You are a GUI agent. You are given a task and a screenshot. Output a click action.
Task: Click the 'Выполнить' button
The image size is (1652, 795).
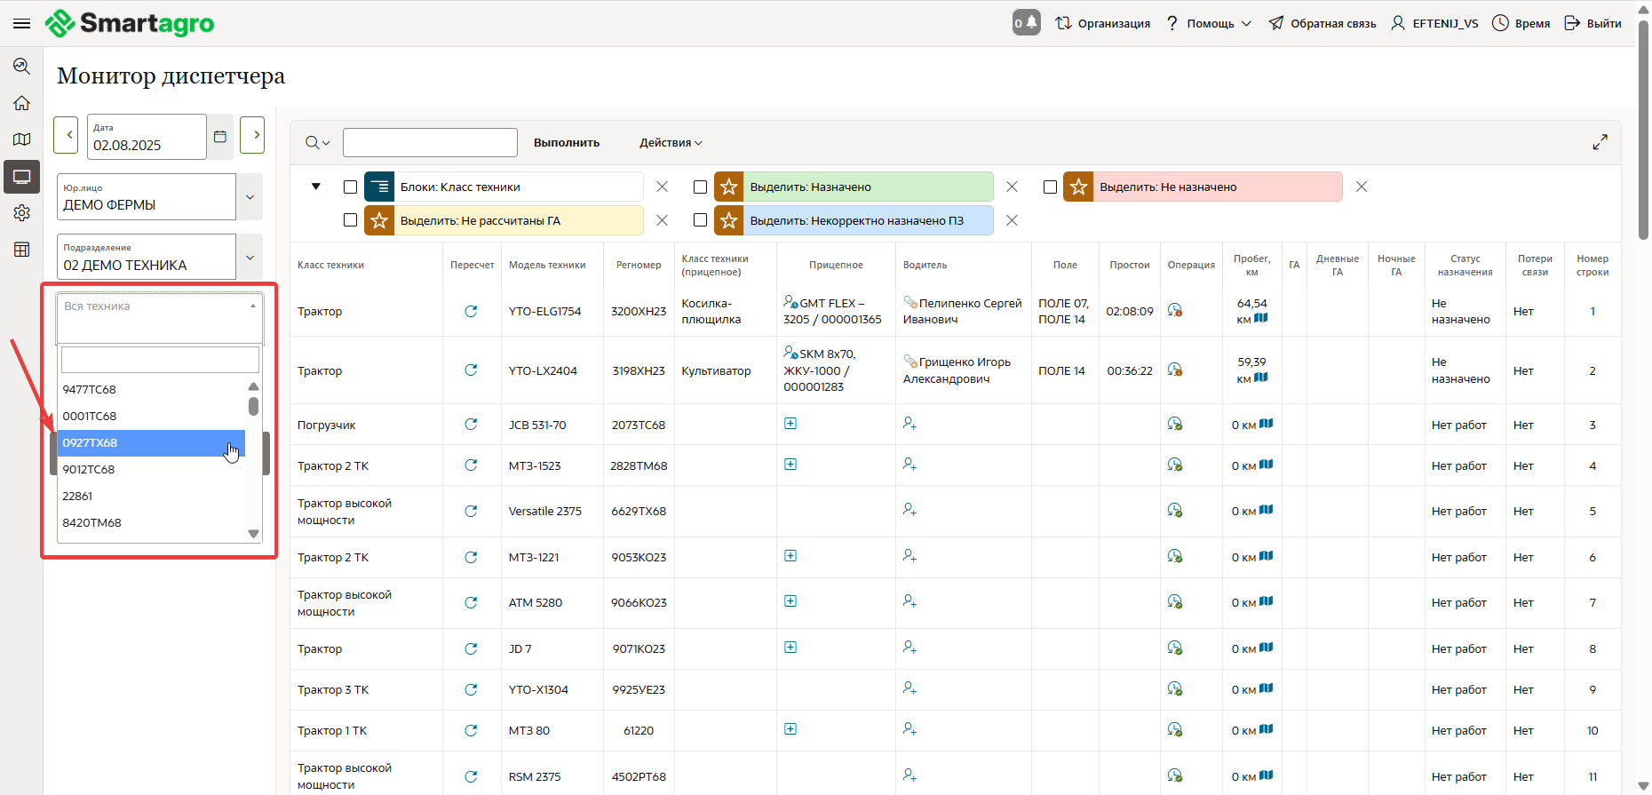click(x=567, y=142)
